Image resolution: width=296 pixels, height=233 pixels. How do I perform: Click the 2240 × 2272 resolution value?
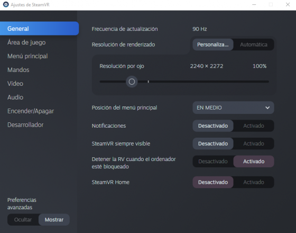click(207, 66)
